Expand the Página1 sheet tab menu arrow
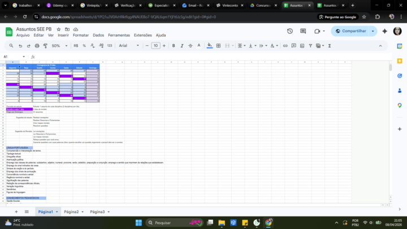 [58, 212]
